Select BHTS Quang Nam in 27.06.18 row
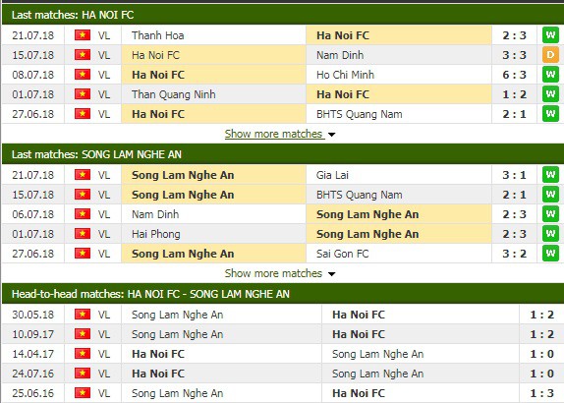 (x=360, y=114)
